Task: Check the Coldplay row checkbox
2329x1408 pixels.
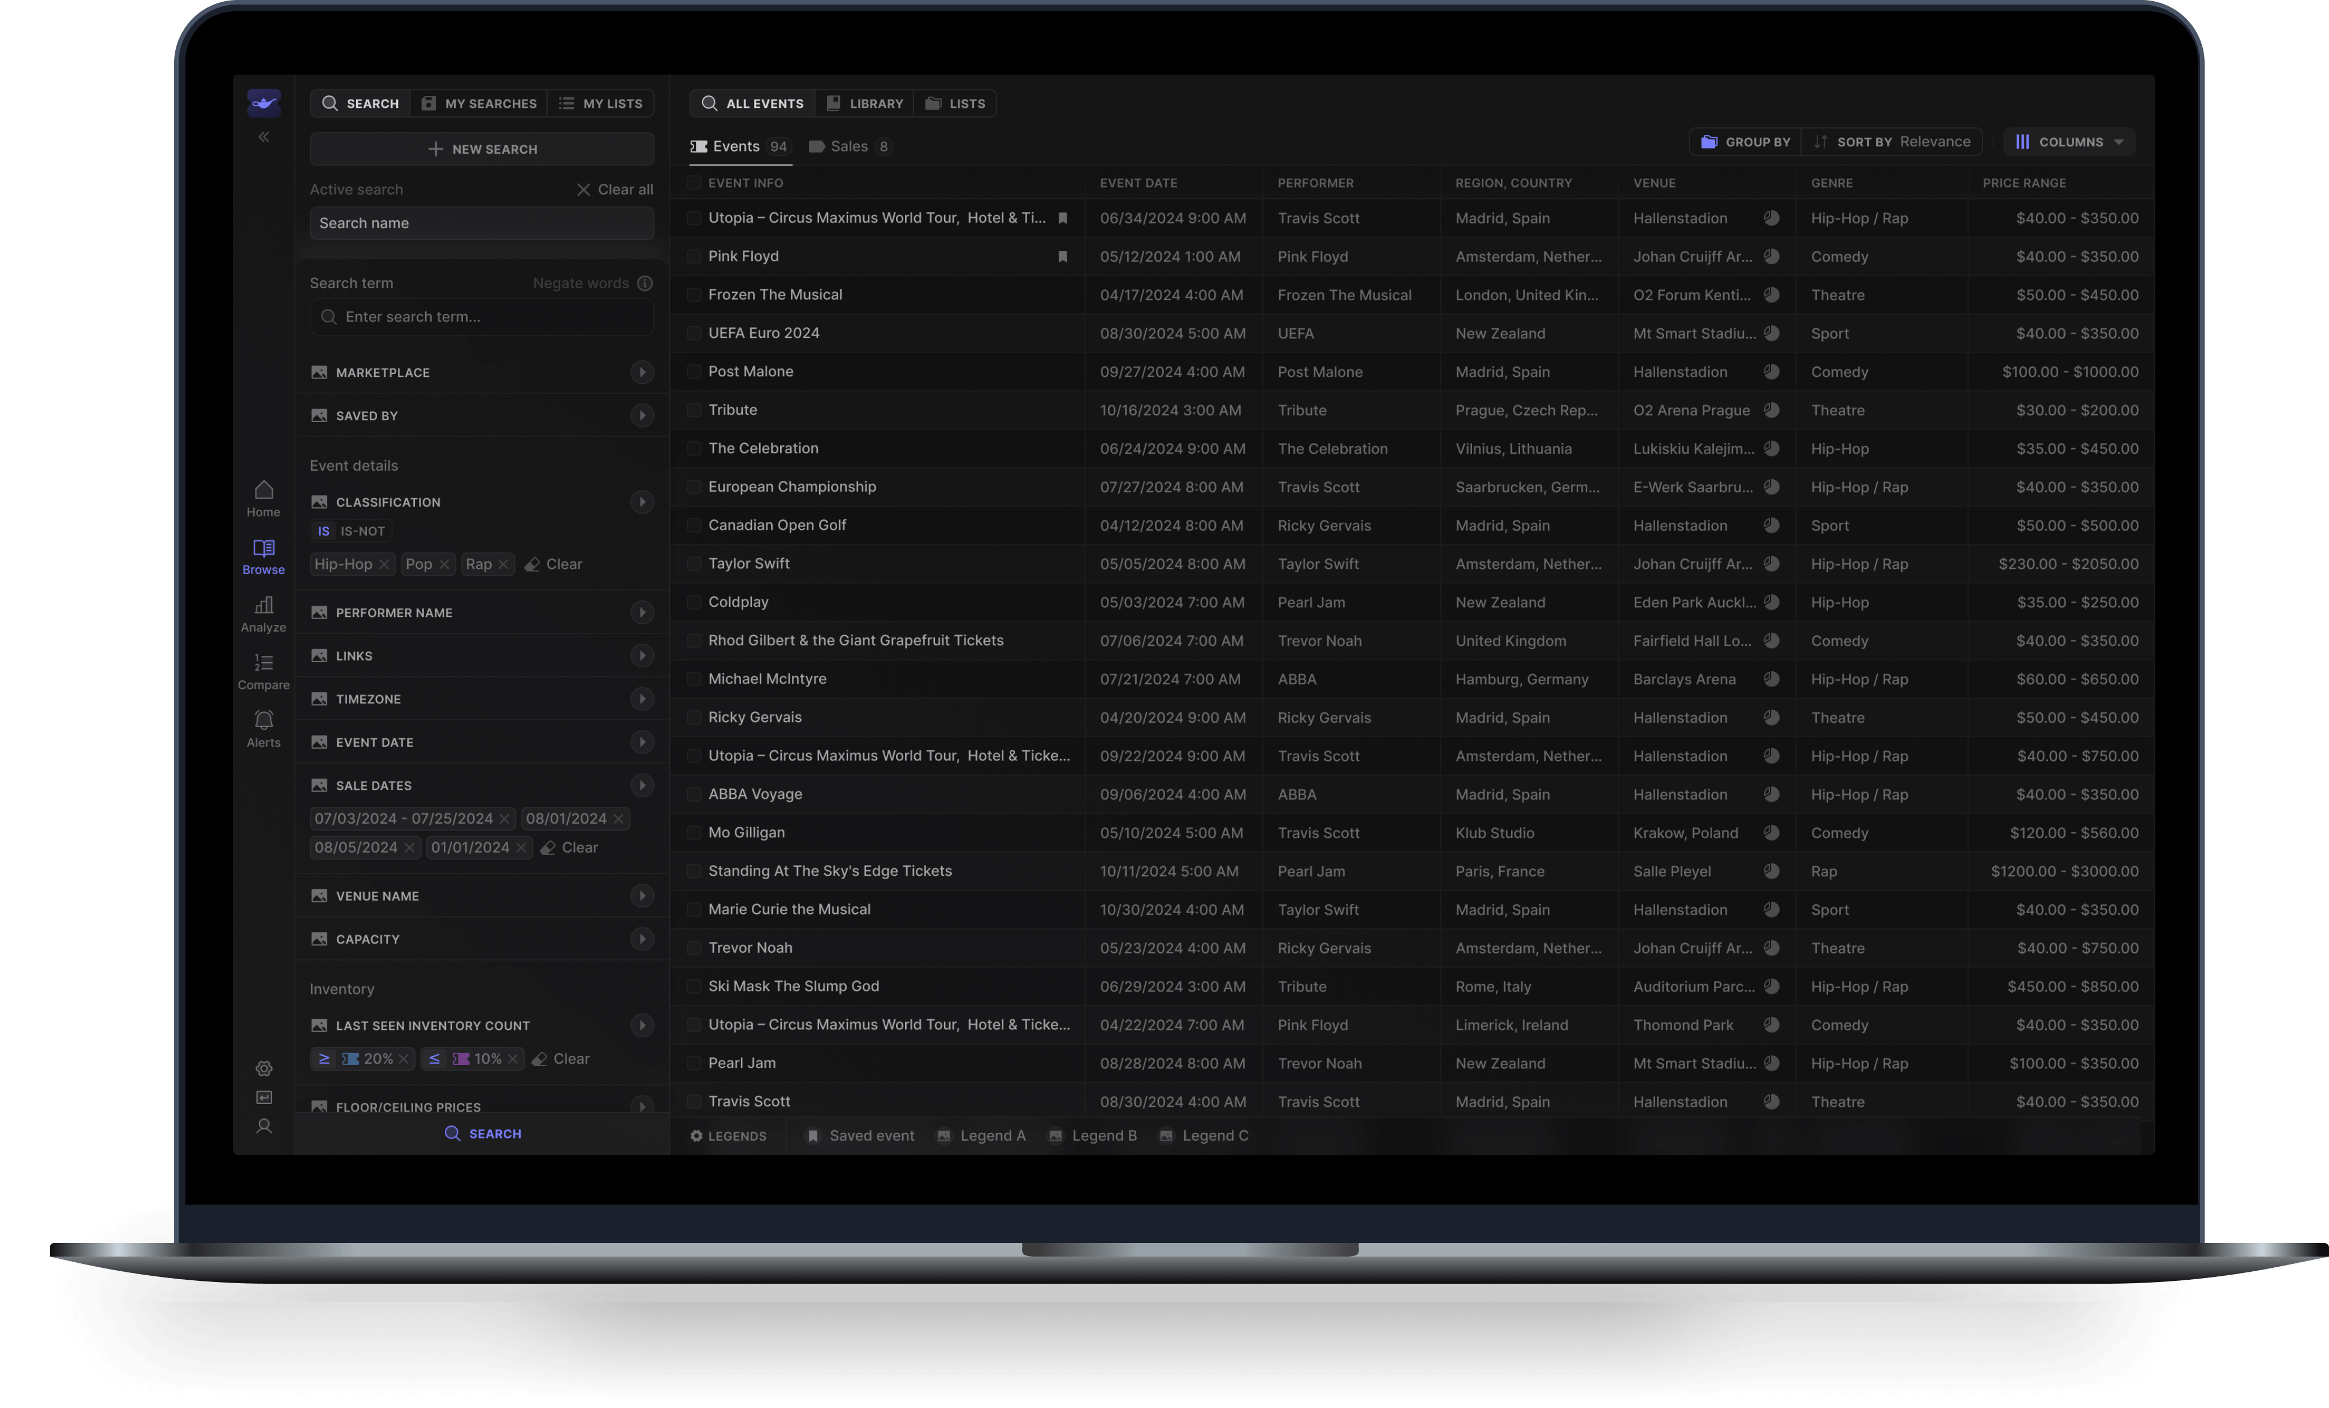Action: pos(694,602)
